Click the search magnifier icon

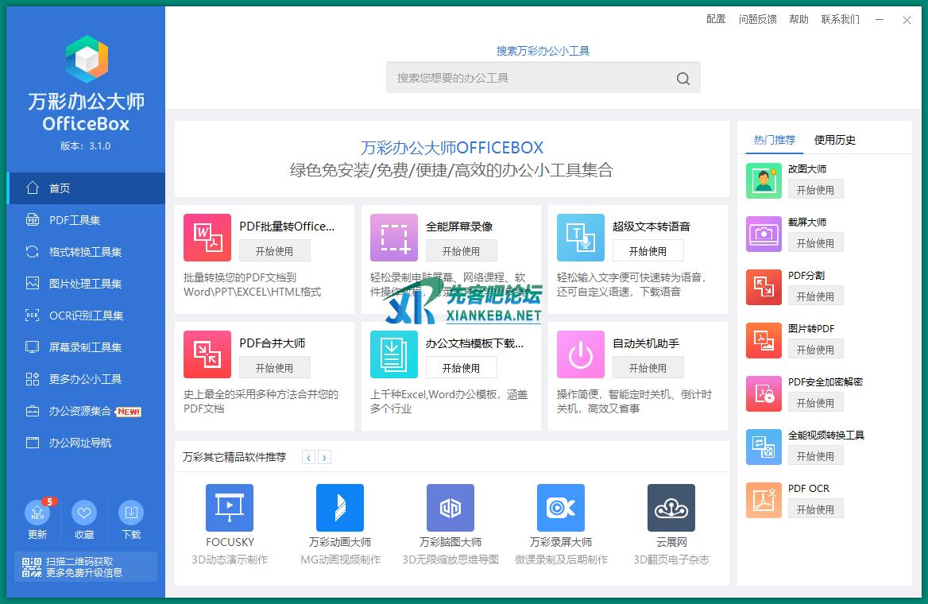(683, 78)
